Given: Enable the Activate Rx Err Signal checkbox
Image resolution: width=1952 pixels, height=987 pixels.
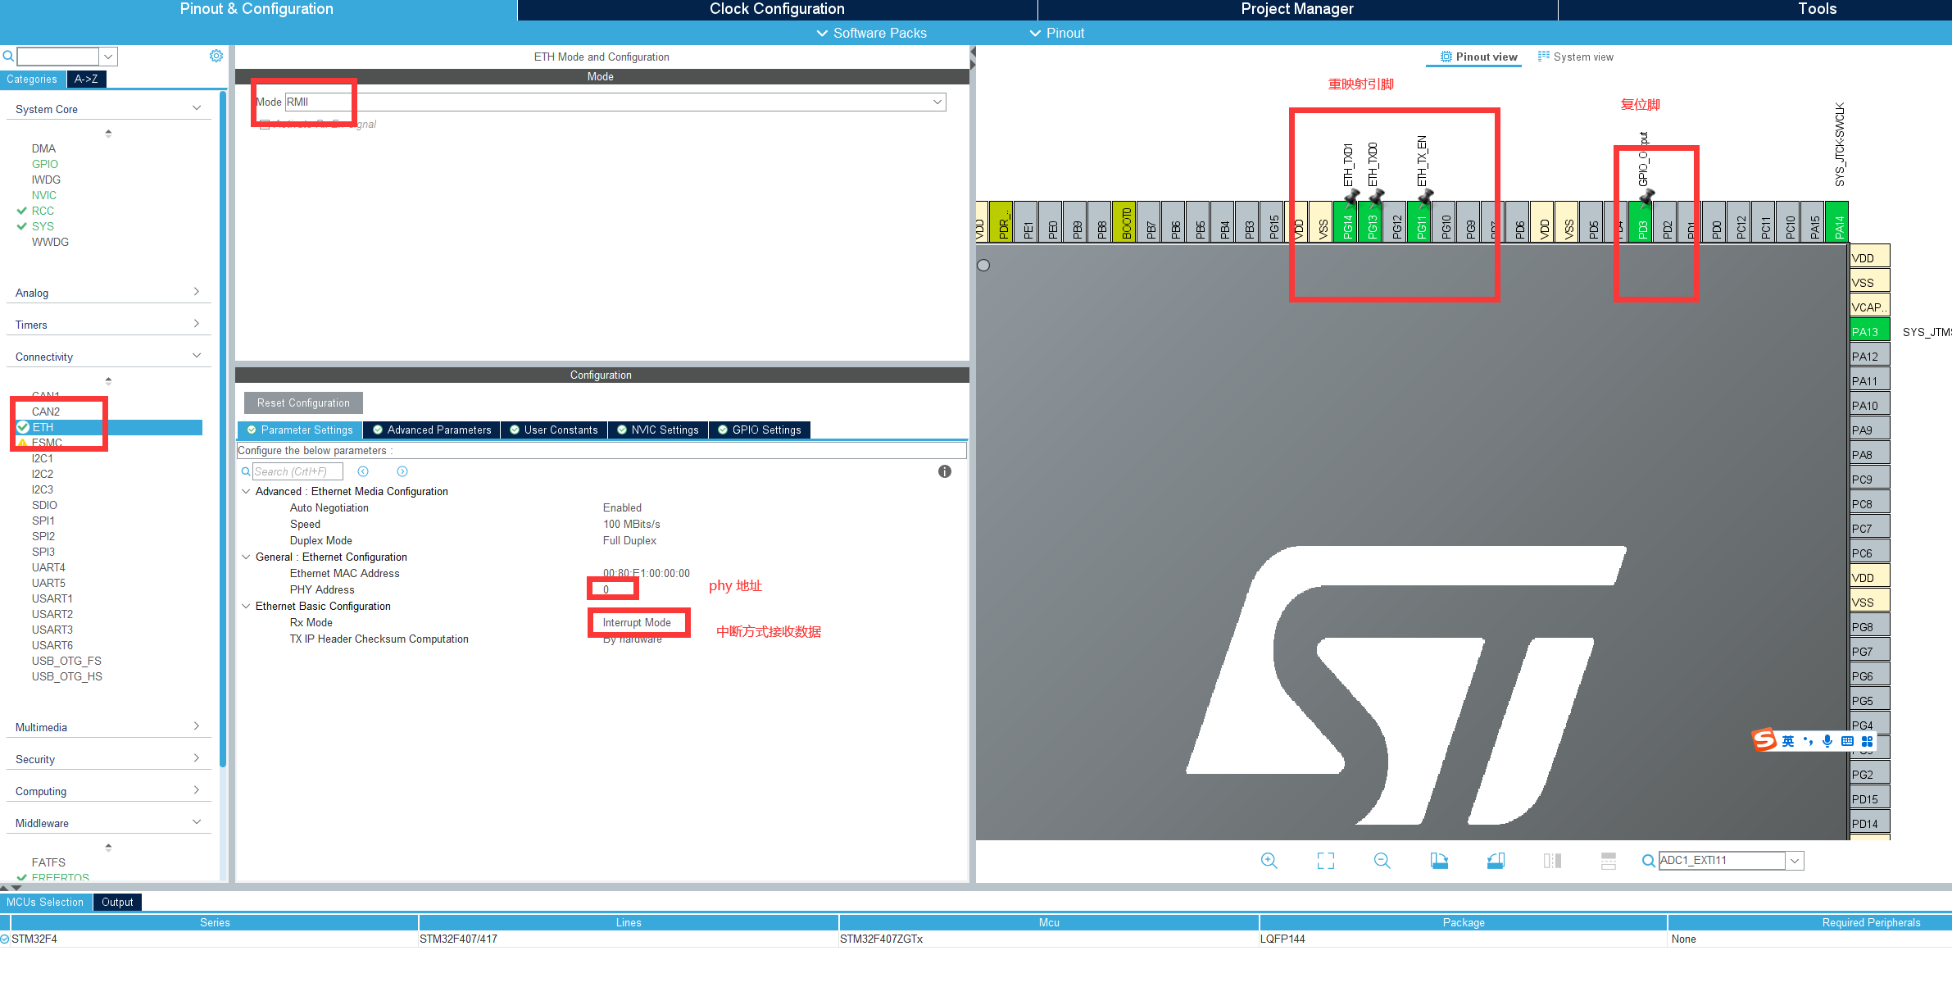Looking at the screenshot, I should click(x=264, y=124).
